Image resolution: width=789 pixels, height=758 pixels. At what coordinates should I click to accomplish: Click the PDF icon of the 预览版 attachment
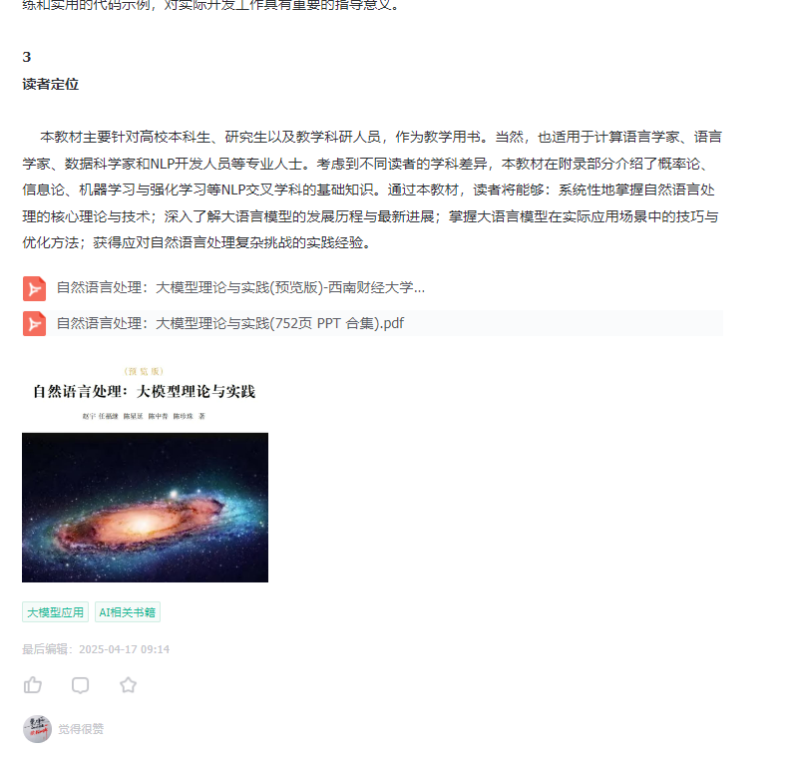[34, 288]
